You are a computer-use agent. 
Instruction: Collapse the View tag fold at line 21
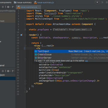pyautogui.click(x=25, y=46)
